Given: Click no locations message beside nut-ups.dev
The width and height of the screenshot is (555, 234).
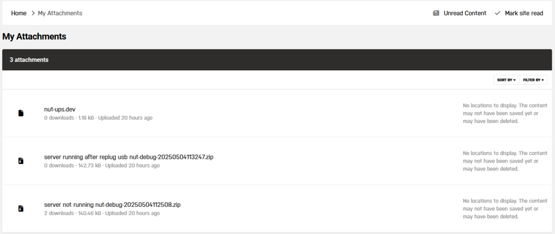Looking at the screenshot, I should point(505,113).
